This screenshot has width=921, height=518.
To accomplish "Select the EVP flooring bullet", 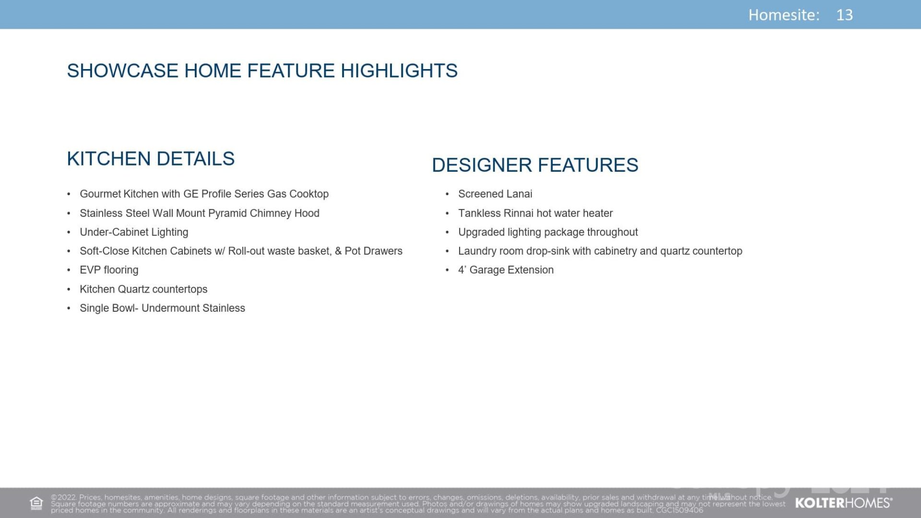I will [109, 270].
